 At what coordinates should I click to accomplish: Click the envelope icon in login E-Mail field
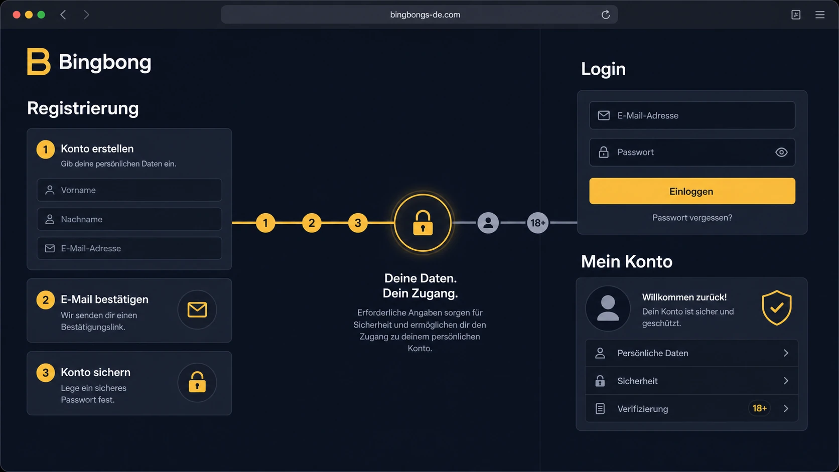pyautogui.click(x=604, y=115)
